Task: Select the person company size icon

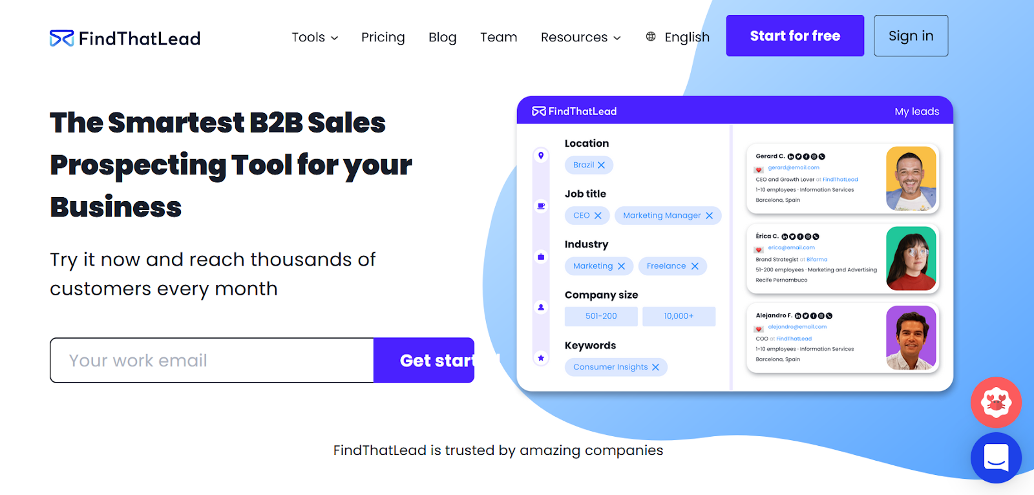Action: coord(541,308)
